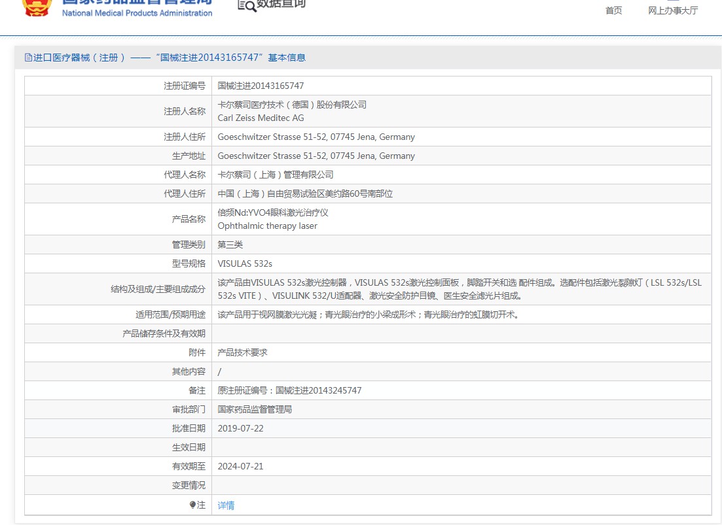This screenshot has height=525, width=722.
Task: Select Carl Zeiss Meditec AG text
Action: click(x=261, y=118)
